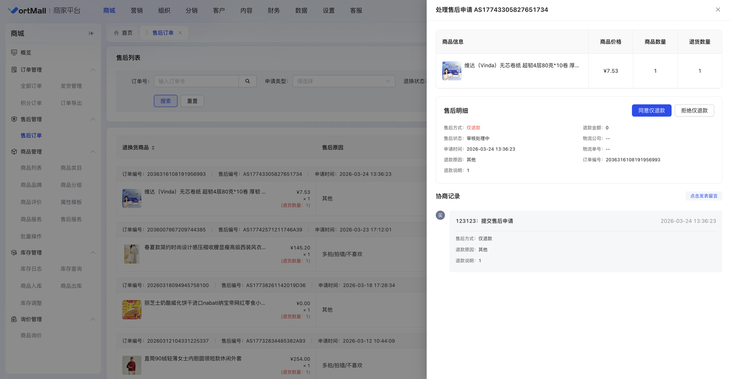Click the Vinda product thumbnail in drawer

tap(451, 71)
